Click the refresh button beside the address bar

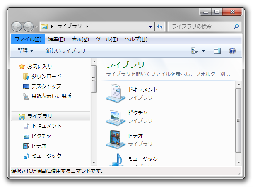click(x=160, y=26)
